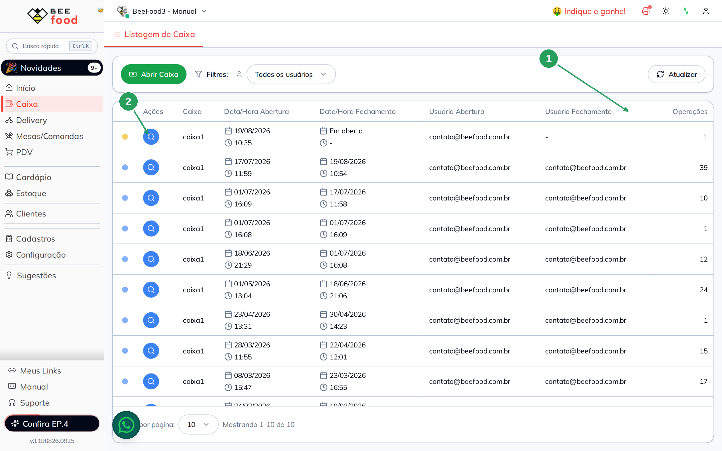Change the items per page dropdown
The image size is (722, 451).
pyautogui.click(x=198, y=424)
